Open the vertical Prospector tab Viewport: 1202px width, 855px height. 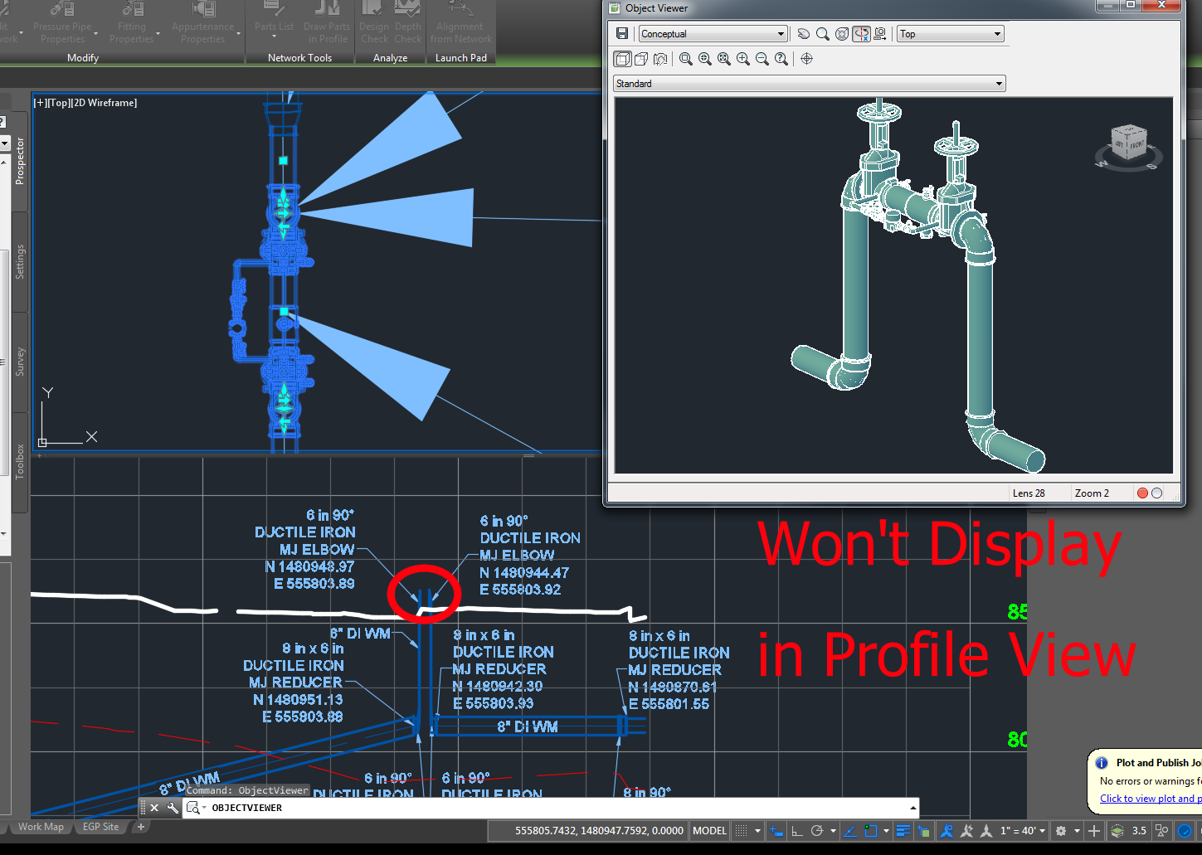pyautogui.click(x=20, y=161)
